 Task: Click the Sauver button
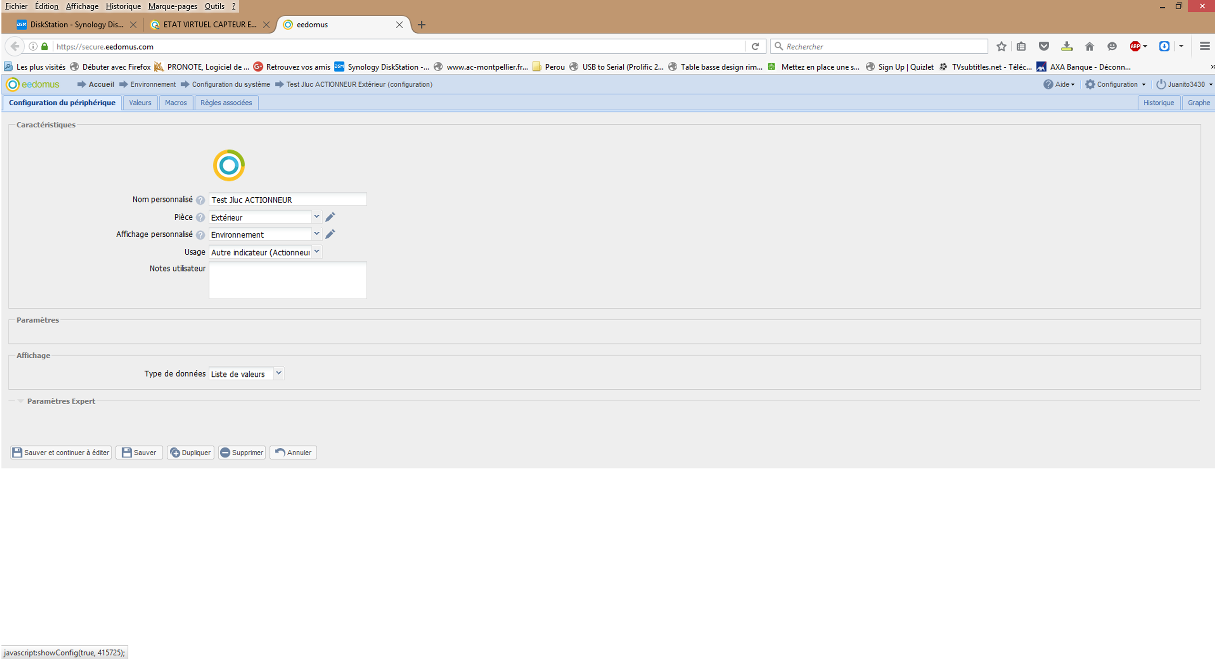tap(139, 453)
